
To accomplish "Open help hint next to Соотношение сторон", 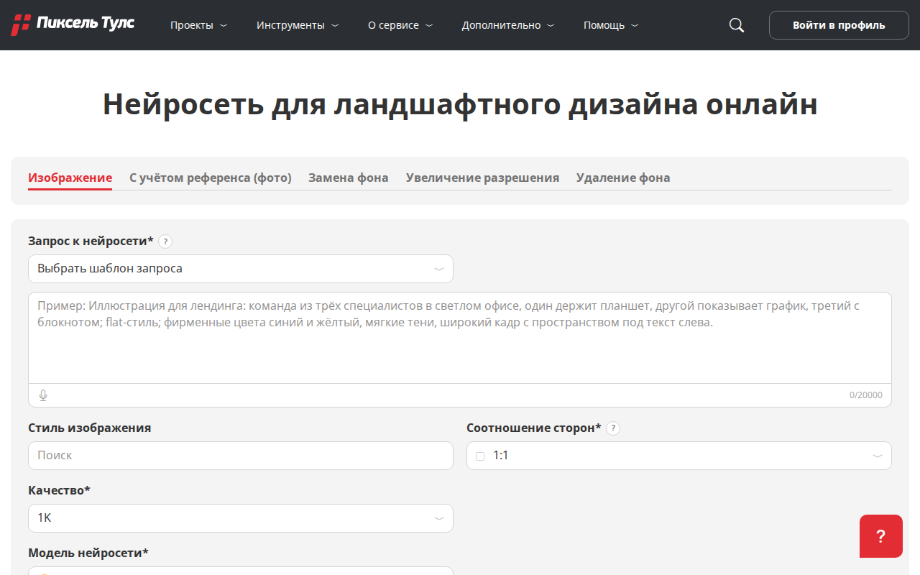I will click(613, 428).
